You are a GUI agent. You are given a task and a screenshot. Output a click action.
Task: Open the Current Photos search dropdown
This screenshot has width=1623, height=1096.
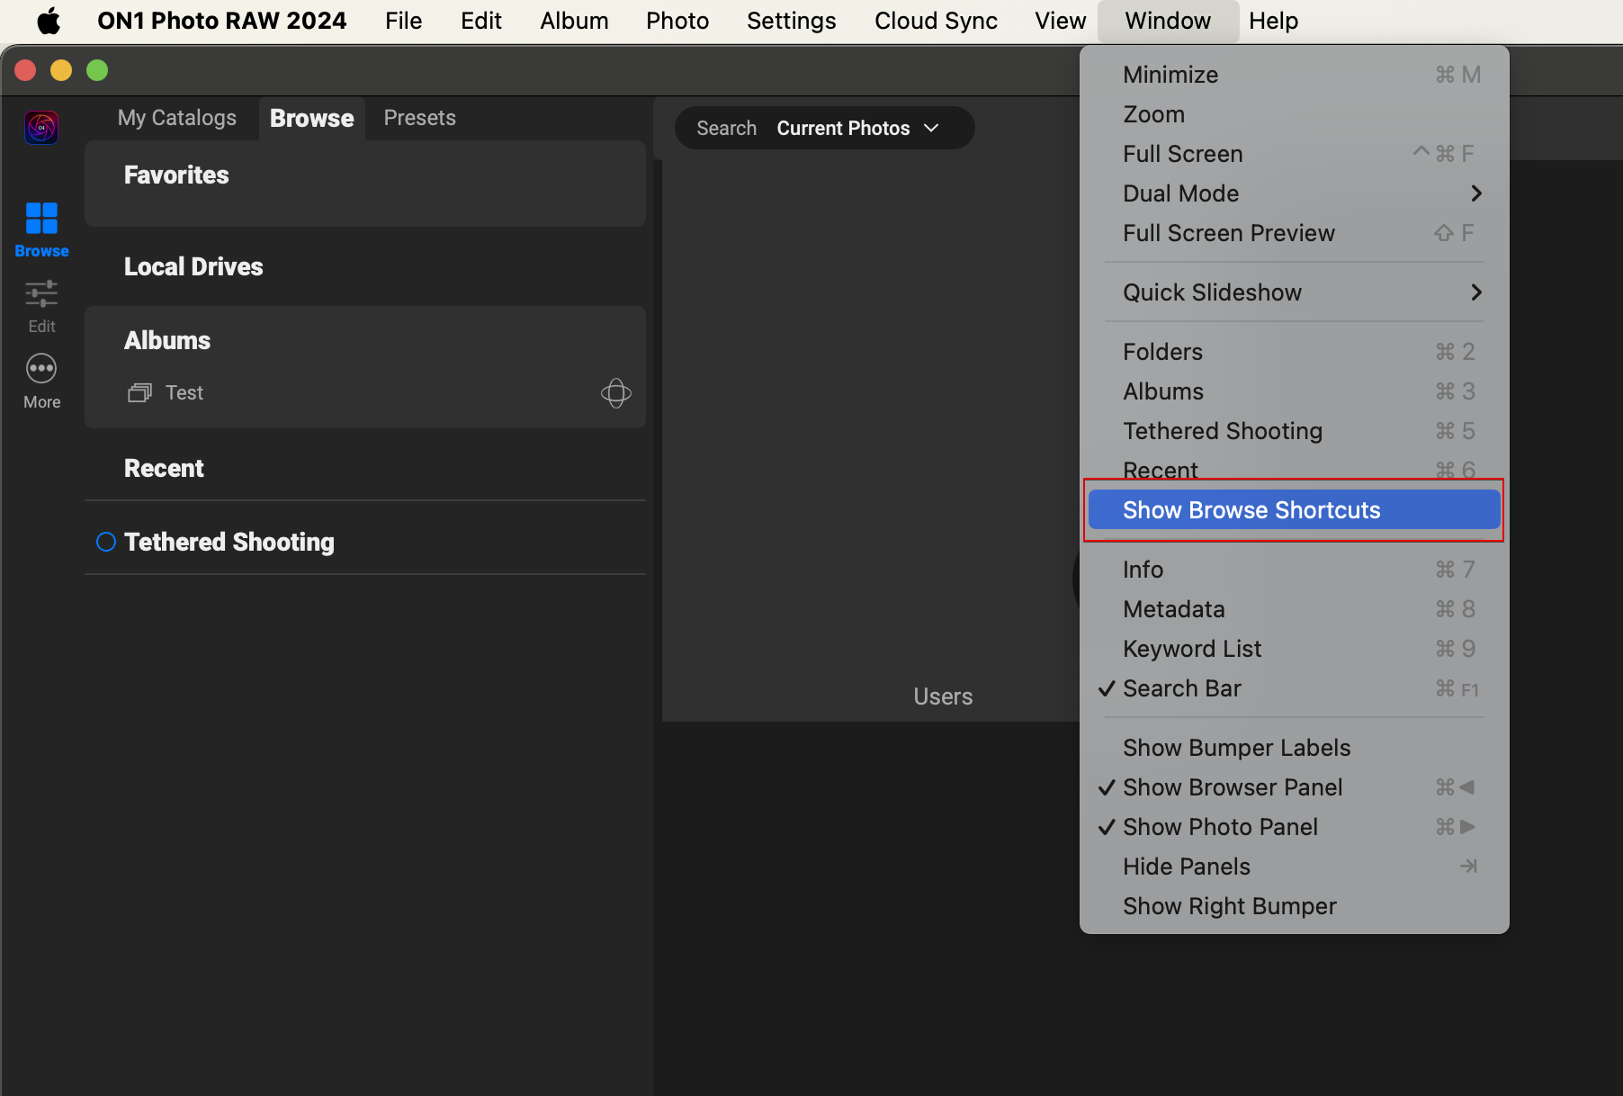[856, 128]
